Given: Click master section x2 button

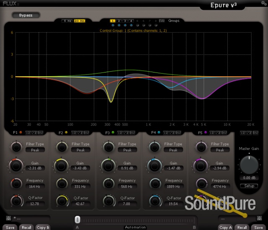Looking at the screenshot, I should [243, 133].
